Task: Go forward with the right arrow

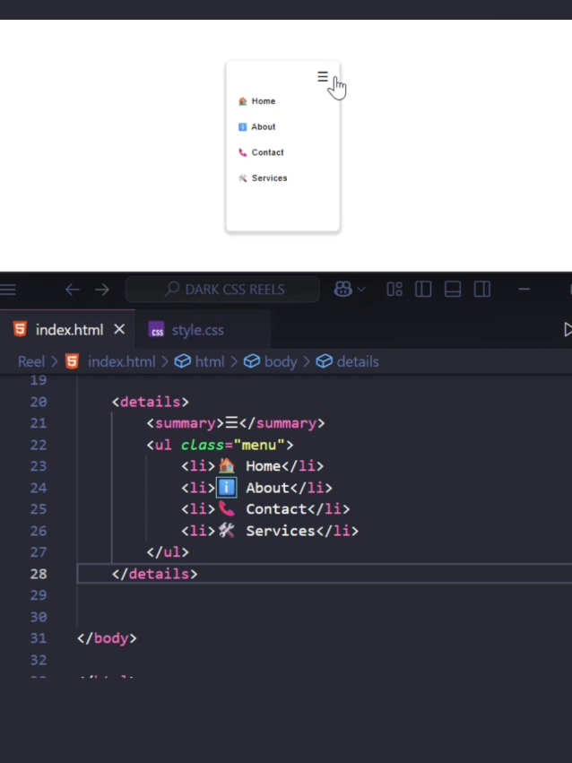Action: [102, 290]
